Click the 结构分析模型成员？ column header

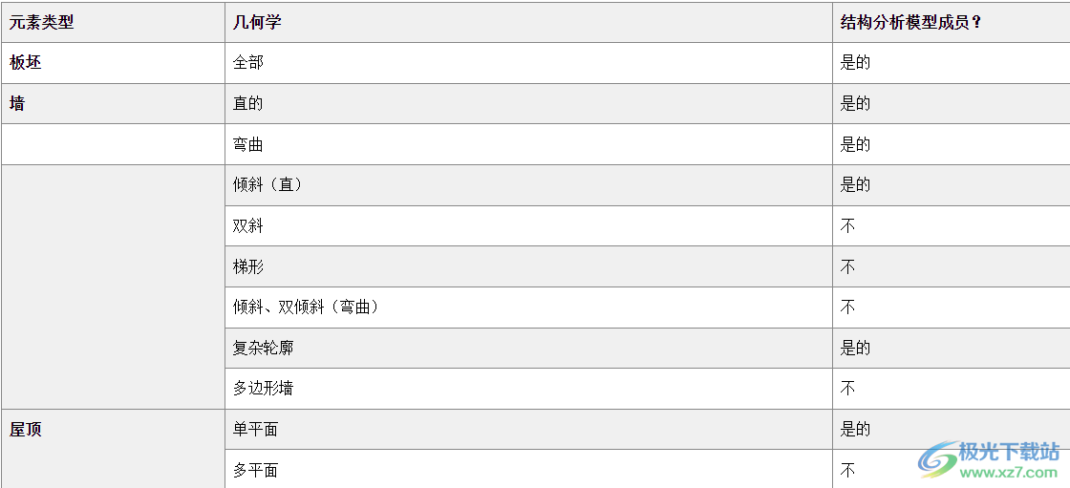point(911,22)
